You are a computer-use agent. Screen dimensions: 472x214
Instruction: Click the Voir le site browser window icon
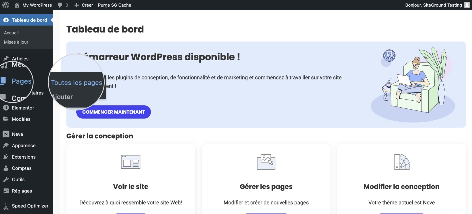[x=131, y=162]
